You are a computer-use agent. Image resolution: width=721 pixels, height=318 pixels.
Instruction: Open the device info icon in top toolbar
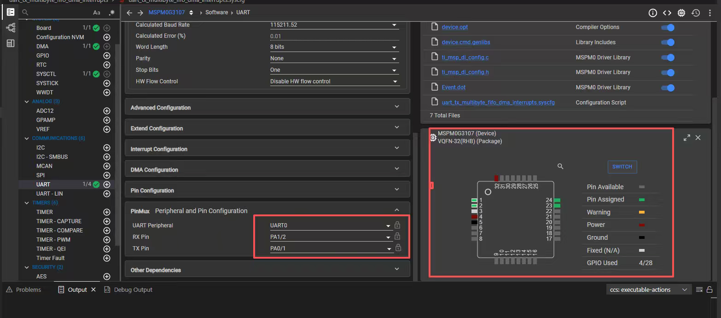coord(652,13)
